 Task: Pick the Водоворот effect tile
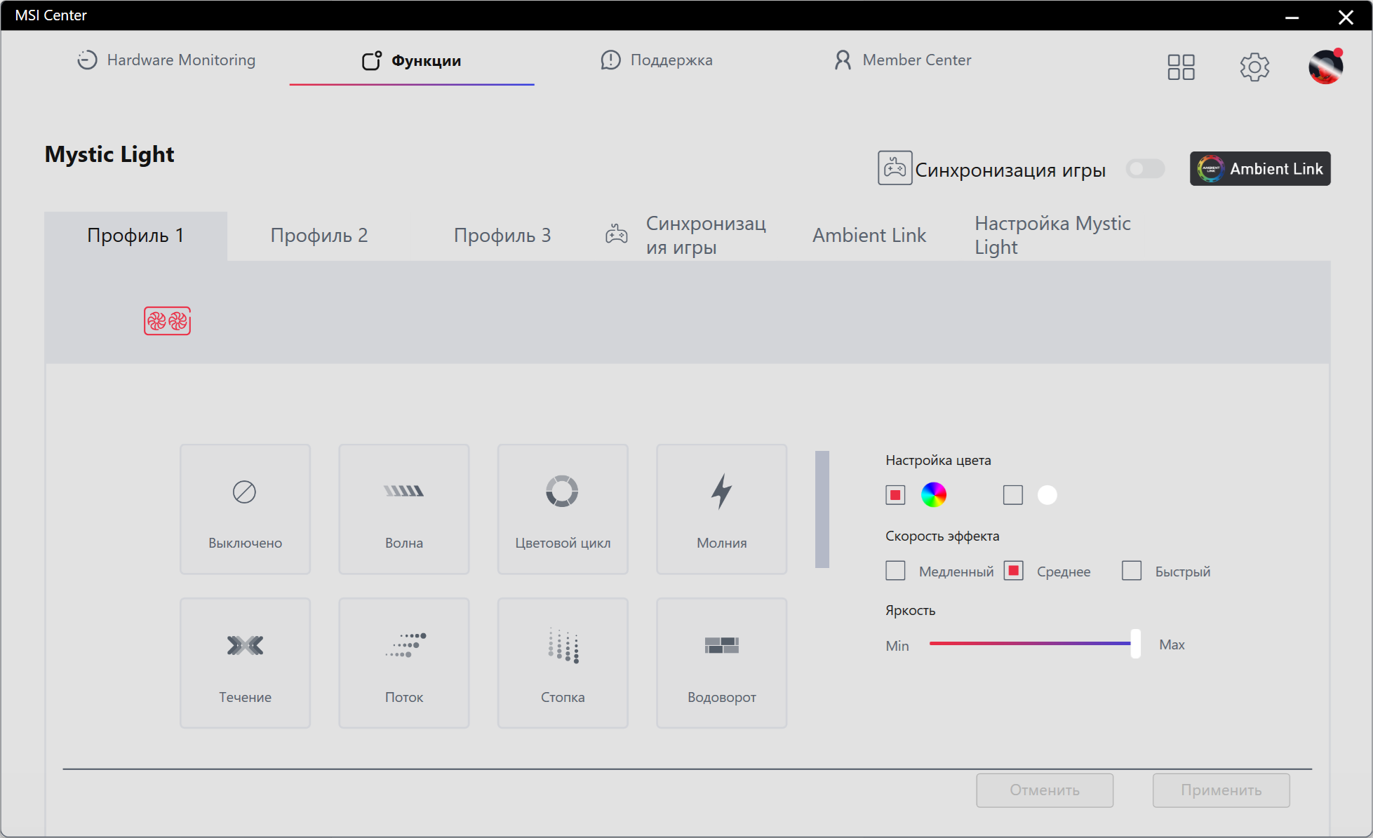coord(721,663)
